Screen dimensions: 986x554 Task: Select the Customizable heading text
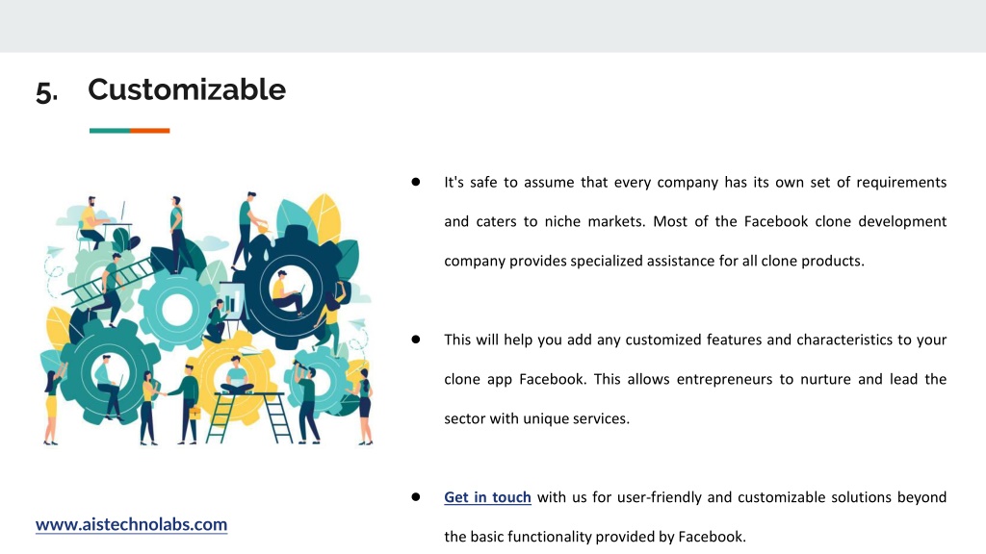click(x=187, y=89)
